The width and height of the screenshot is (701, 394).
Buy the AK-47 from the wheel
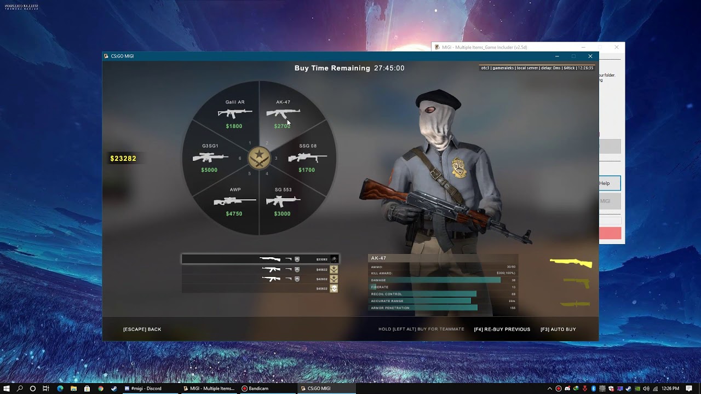coord(283,114)
